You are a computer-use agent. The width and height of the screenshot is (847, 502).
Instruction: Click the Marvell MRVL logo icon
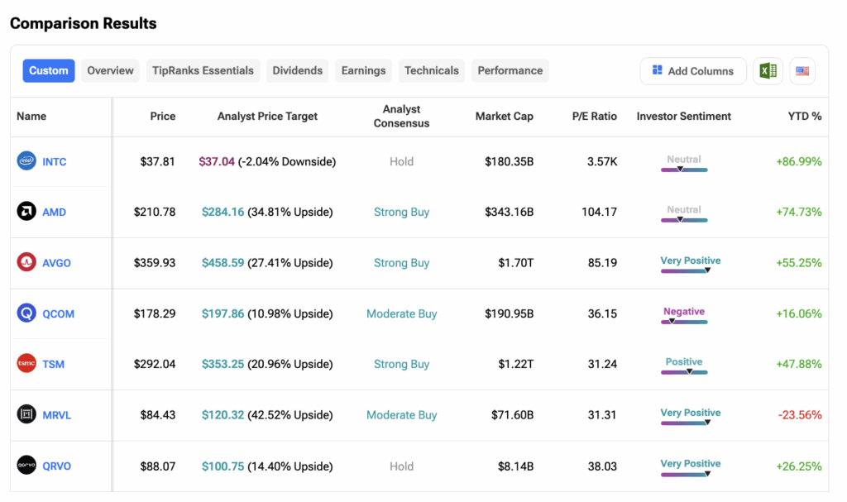[26, 415]
